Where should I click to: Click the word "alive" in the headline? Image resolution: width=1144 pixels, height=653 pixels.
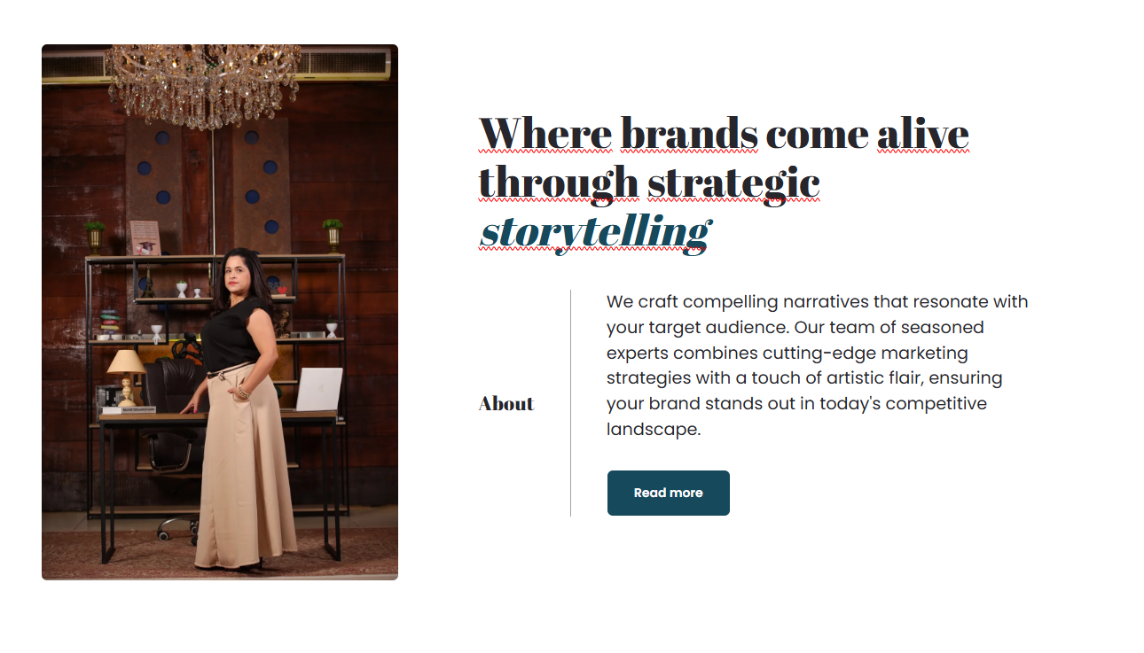pos(922,135)
